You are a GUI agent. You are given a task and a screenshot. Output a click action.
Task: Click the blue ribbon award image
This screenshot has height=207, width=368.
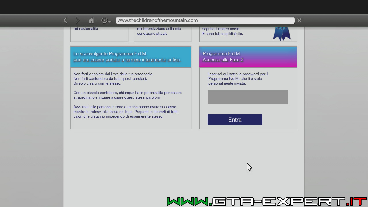pos(282,34)
